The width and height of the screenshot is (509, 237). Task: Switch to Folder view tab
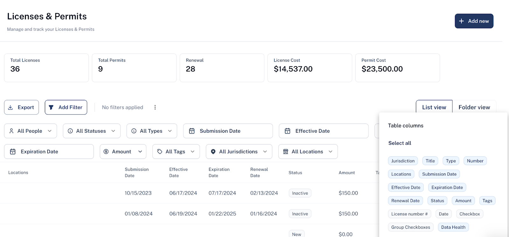pyautogui.click(x=474, y=107)
